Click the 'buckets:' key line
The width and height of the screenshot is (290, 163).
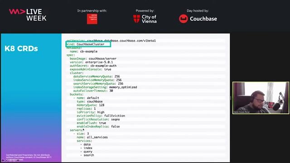click(77, 94)
